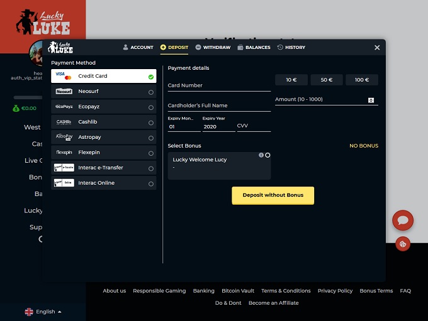428x321 pixels.
Task: Switch to the Withdraw tab
Action: pyautogui.click(x=213, y=47)
